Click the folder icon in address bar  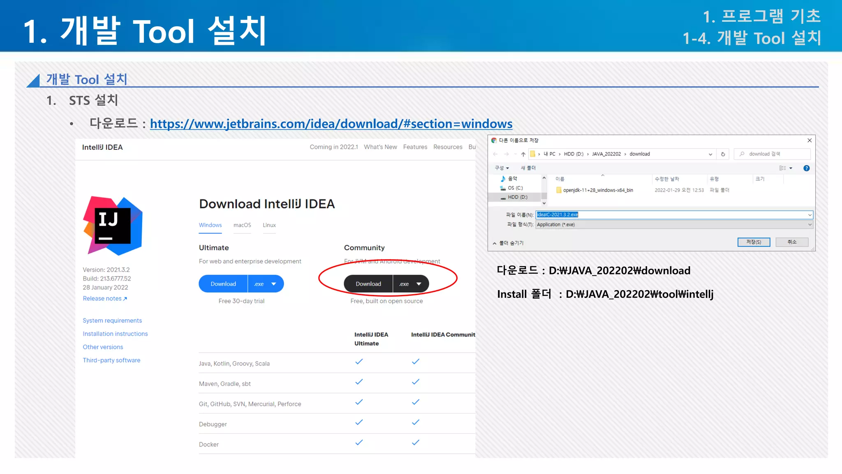coord(533,154)
